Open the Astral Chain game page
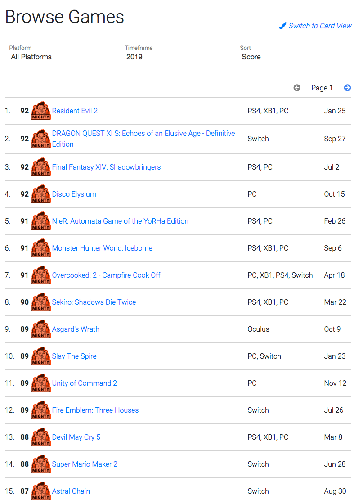This screenshot has height=504, width=354. [71, 491]
